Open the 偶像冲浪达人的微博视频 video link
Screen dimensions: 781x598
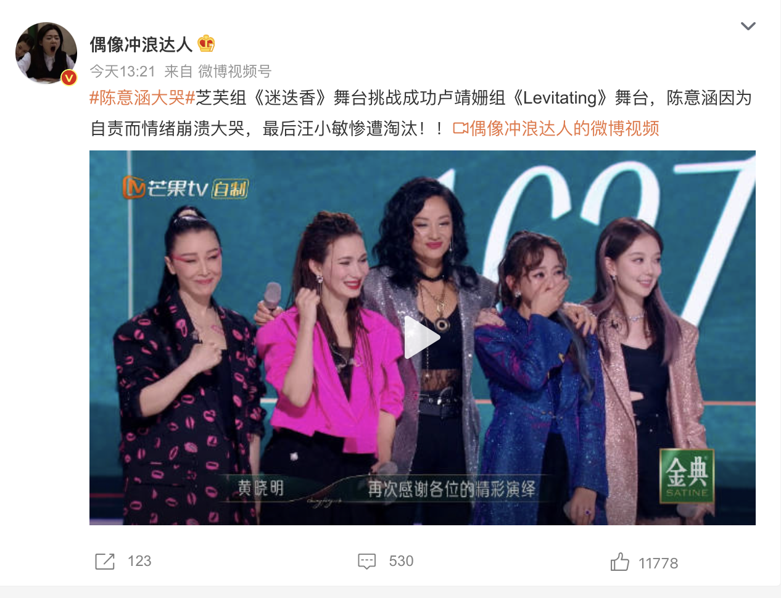pos(564,128)
